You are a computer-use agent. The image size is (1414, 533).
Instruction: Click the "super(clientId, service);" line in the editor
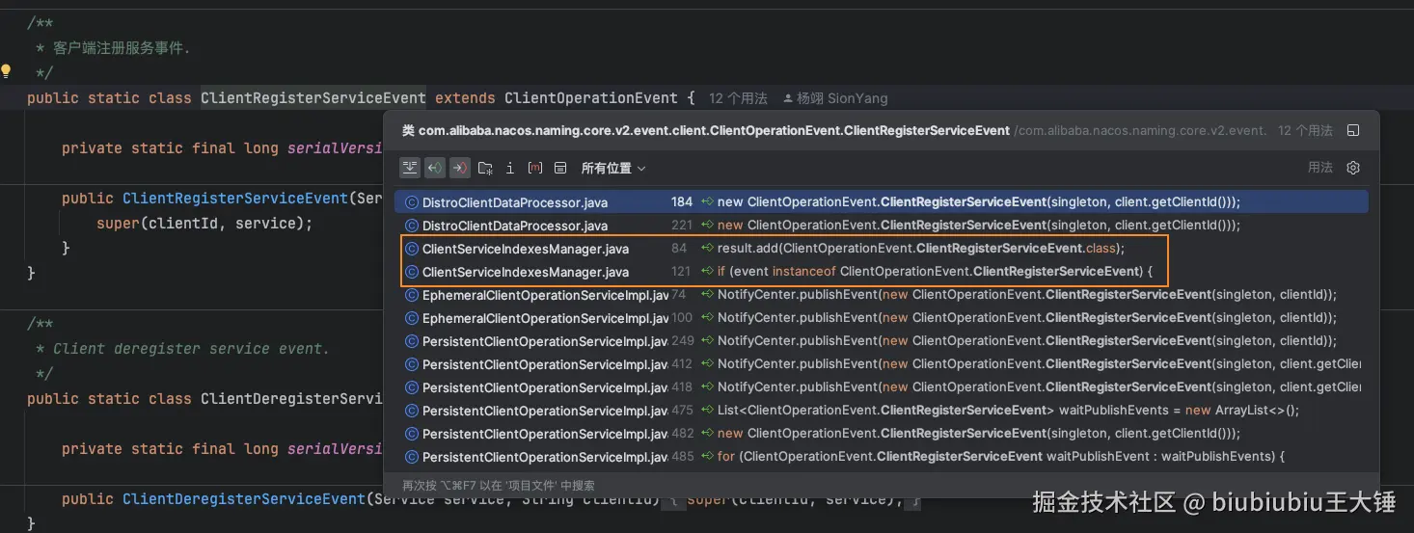click(x=204, y=224)
